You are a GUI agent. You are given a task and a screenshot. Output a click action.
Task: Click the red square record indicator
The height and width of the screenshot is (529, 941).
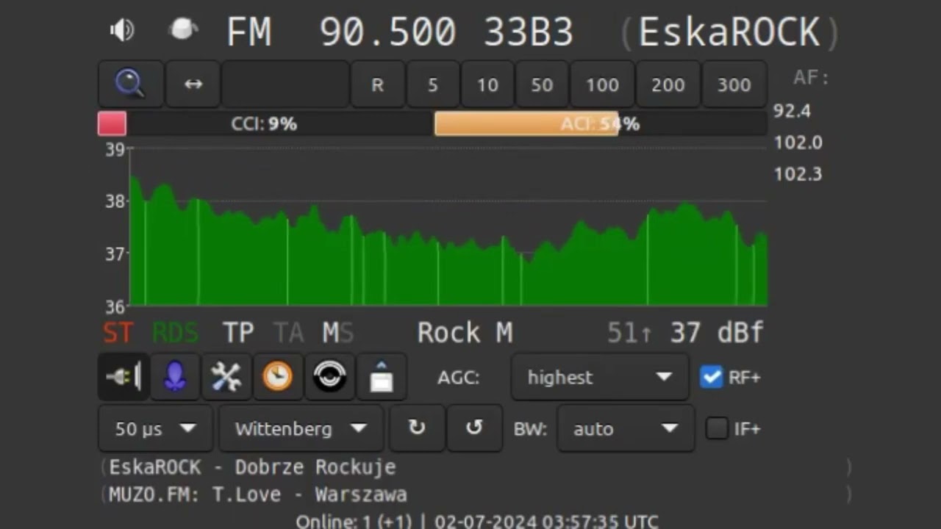coord(112,123)
